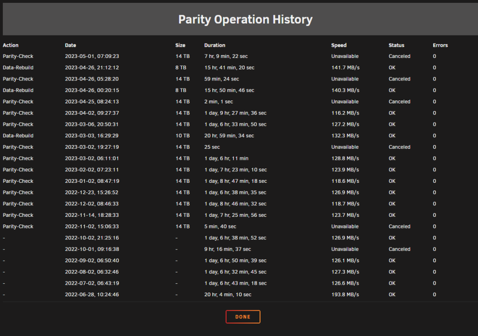Select duration '20 hr, 59 min, 34 sec'
Image resolution: width=478 pixels, height=336 pixels.
[229, 135]
